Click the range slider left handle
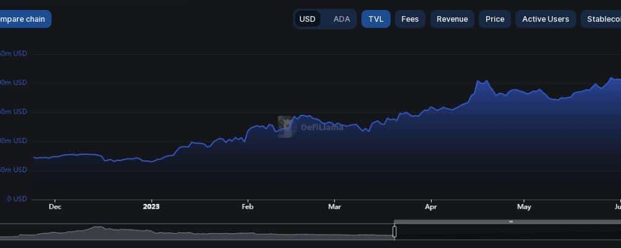This screenshot has height=248, width=621. [x=394, y=231]
